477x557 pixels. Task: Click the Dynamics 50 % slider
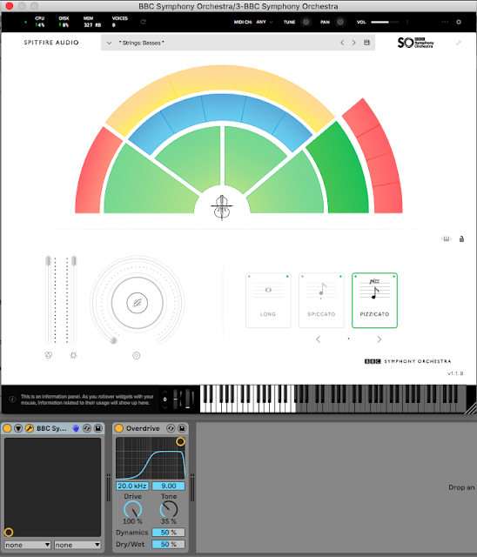pos(168,533)
